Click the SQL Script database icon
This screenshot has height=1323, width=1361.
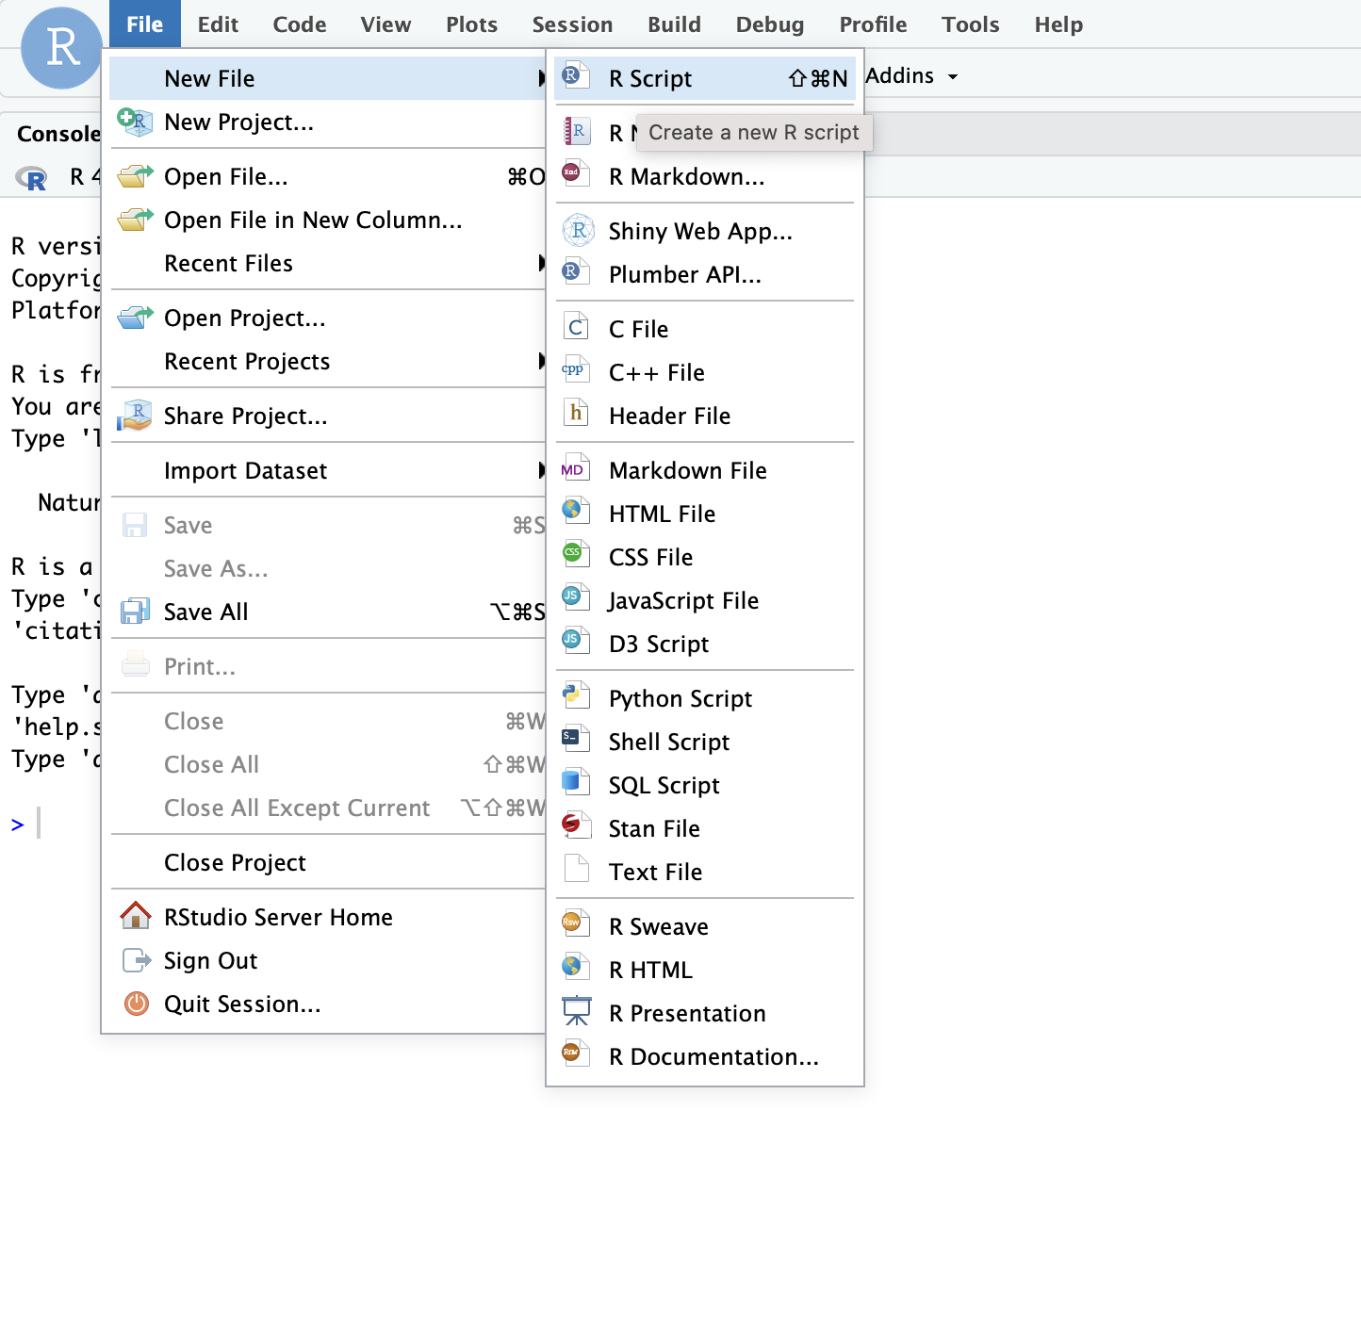coord(576,783)
